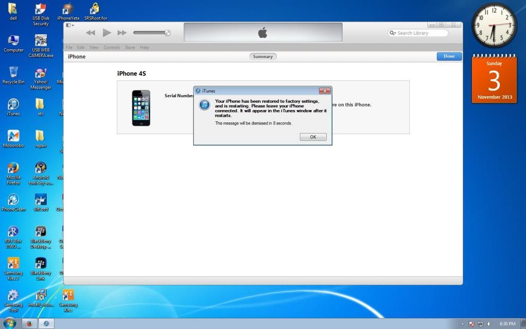Screen dimensions: 526x329
Task: Click the iPhone 4S device image
Action: [x=141, y=108]
